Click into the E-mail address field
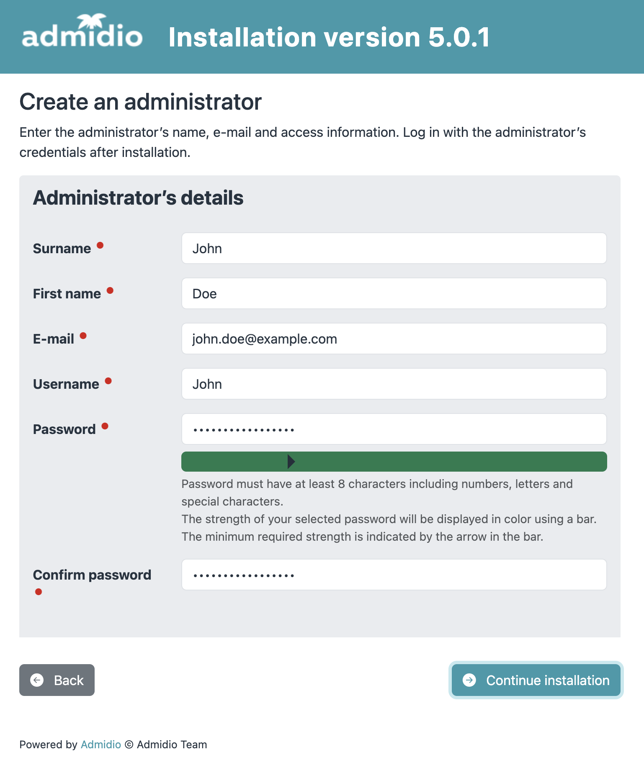The image size is (644, 765). [x=394, y=339]
